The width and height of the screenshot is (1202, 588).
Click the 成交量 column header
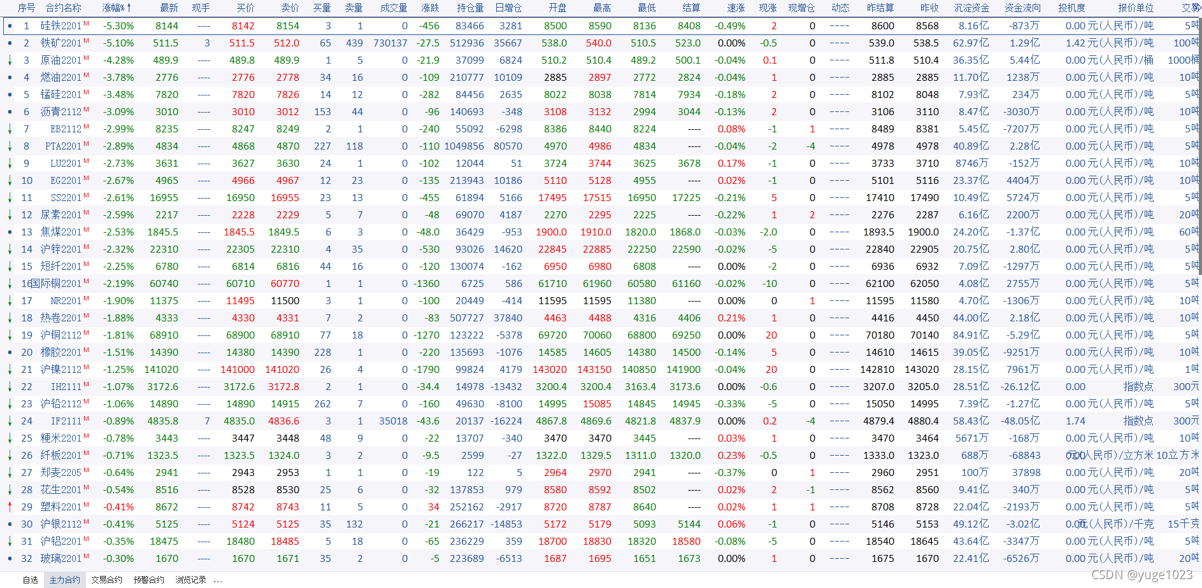(394, 8)
